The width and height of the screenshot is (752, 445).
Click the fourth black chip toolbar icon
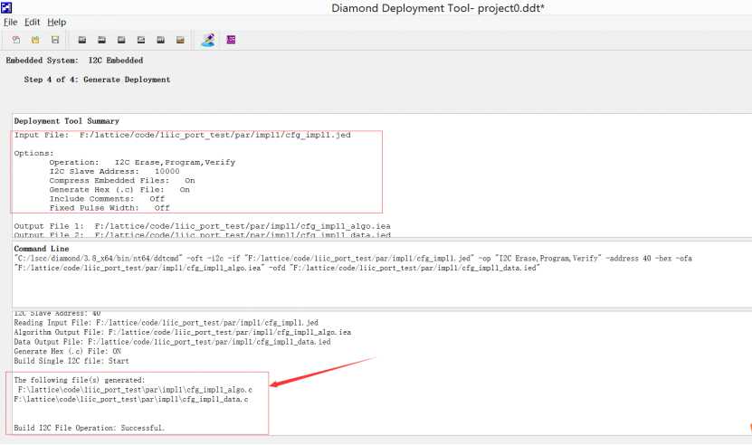[x=141, y=40]
